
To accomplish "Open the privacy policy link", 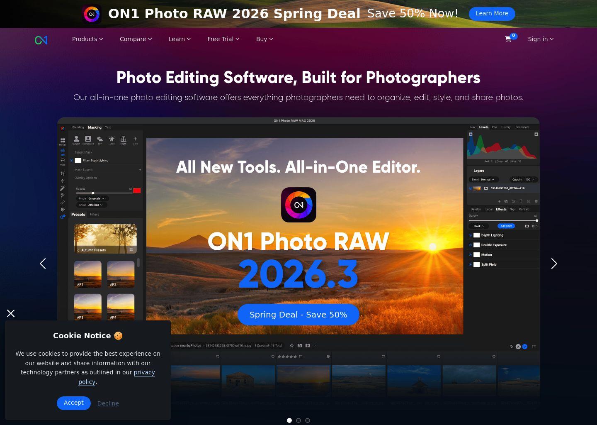I will click(x=144, y=372).
